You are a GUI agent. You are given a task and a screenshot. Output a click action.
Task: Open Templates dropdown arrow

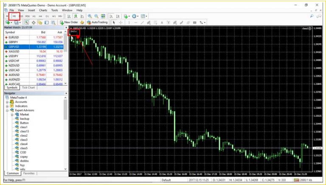pyautogui.click(x=146, y=16)
